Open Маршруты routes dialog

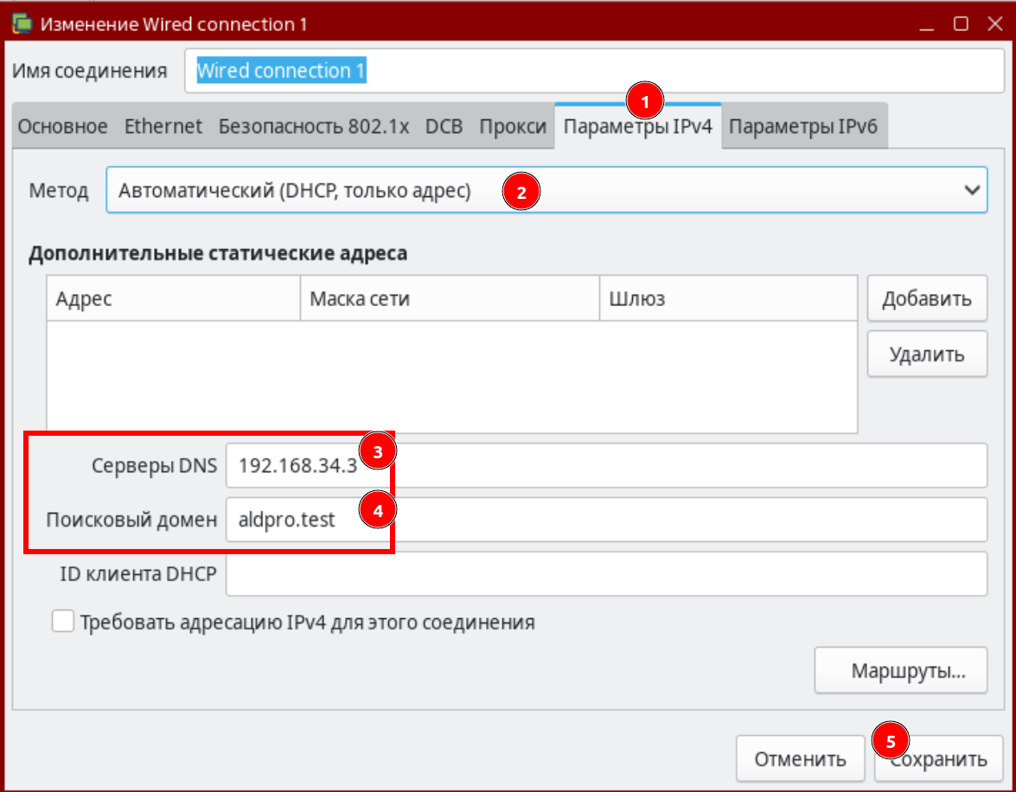click(900, 671)
